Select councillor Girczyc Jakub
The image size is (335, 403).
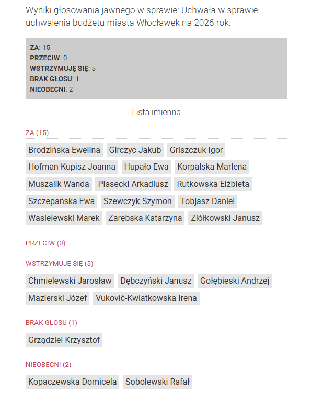(x=135, y=150)
